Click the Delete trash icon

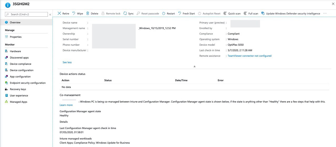[x=88, y=13]
